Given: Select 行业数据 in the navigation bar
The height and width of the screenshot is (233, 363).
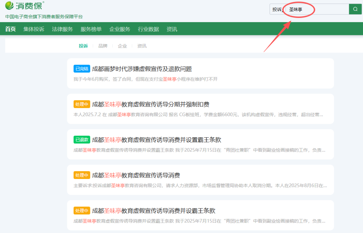Looking at the screenshot, I should [x=149, y=29].
